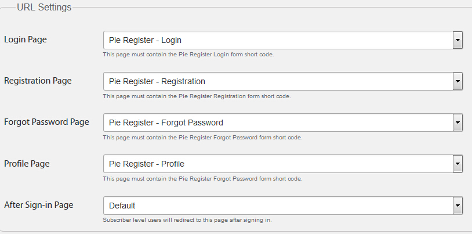The height and width of the screenshot is (234, 472).
Task: Click the 'After Sign-in Page' field label
Action: coord(39,204)
